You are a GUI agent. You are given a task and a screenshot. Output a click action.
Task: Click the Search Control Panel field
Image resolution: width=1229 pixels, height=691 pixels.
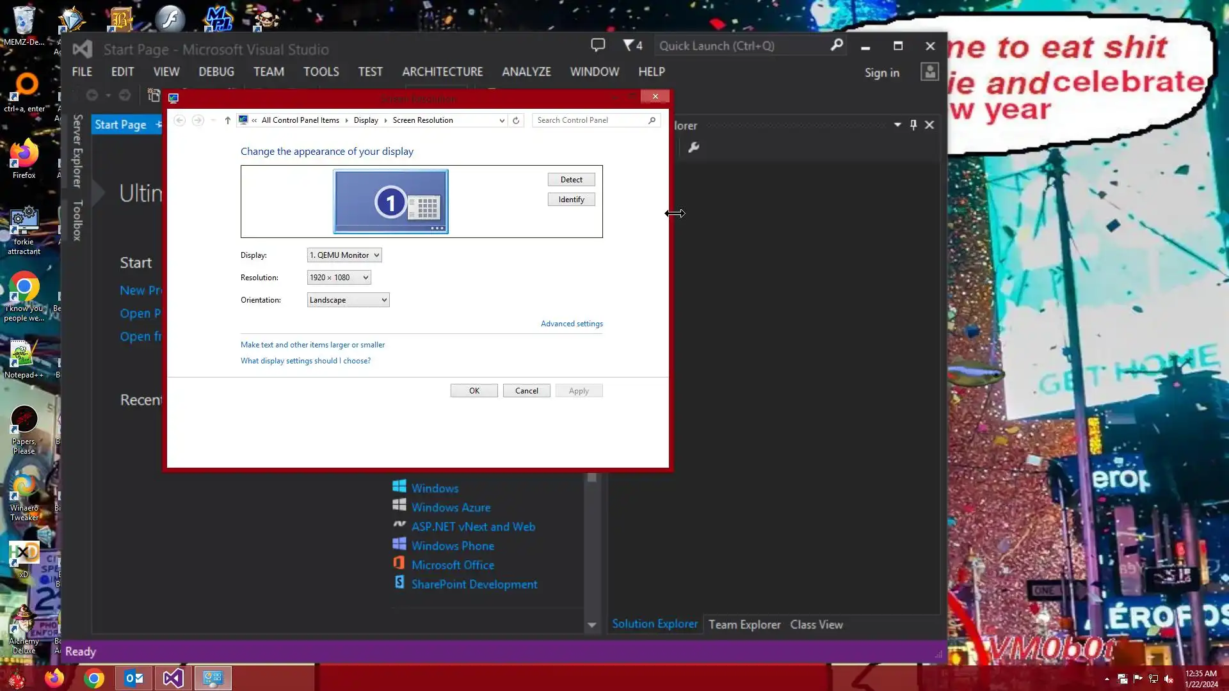click(x=589, y=120)
